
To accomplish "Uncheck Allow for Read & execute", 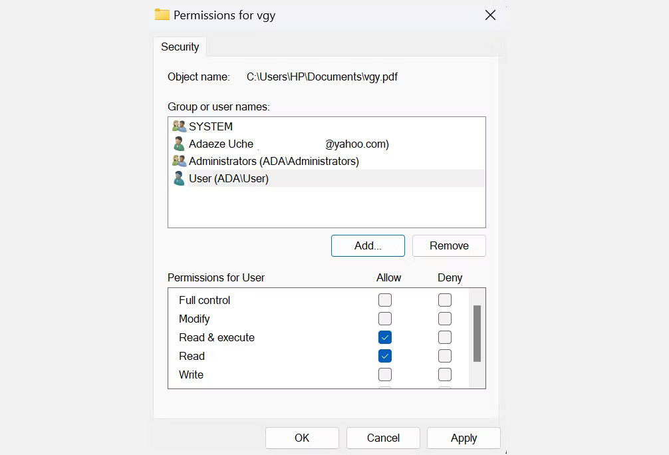I will click(x=385, y=337).
